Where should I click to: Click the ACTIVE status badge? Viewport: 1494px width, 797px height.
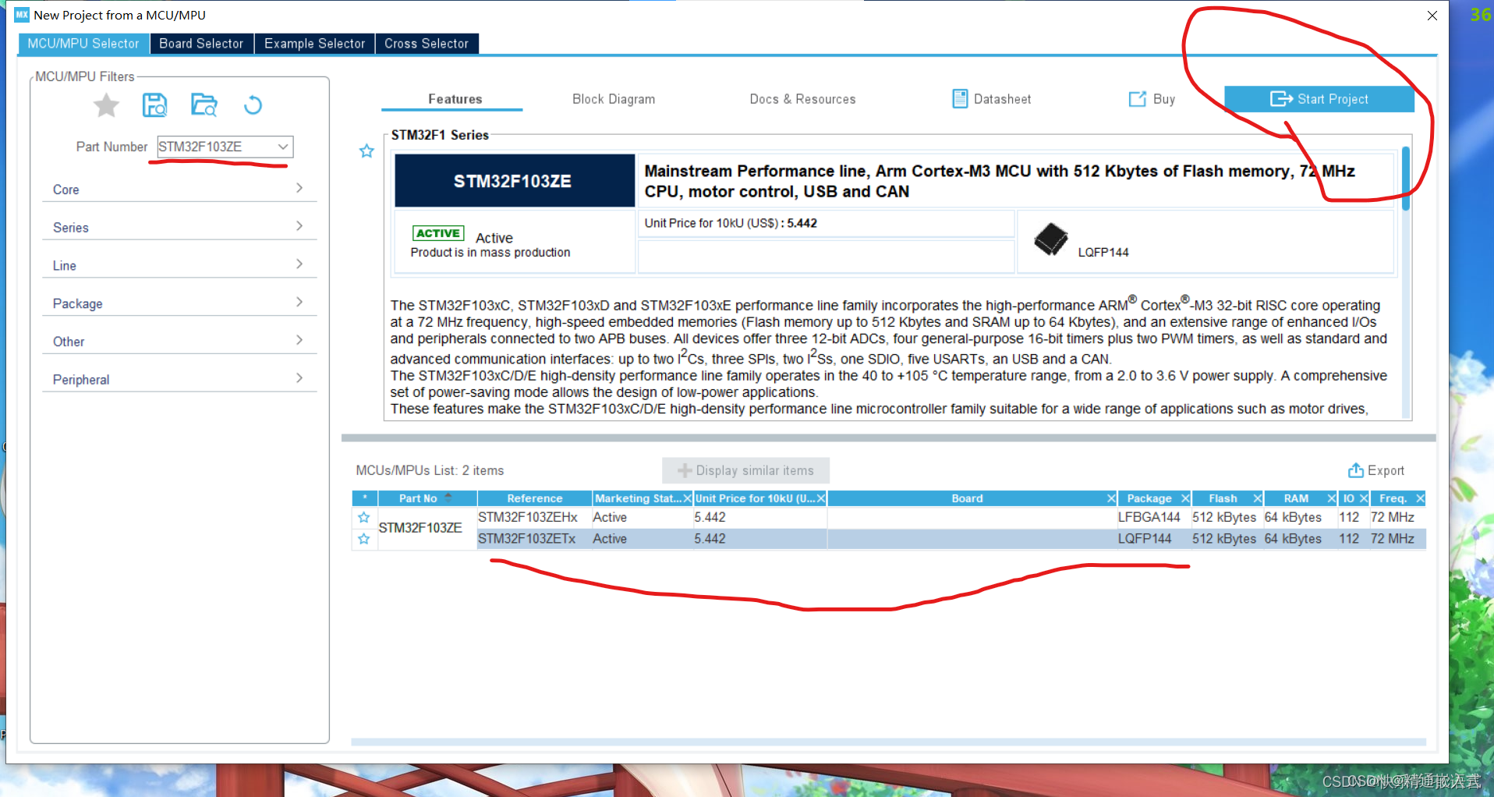tap(438, 233)
